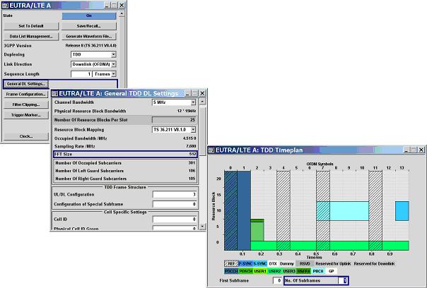The width and height of the screenshot is (427, 288).
Task: Click the TDD Timeplan window title icon
Action: tap(211, 150)
